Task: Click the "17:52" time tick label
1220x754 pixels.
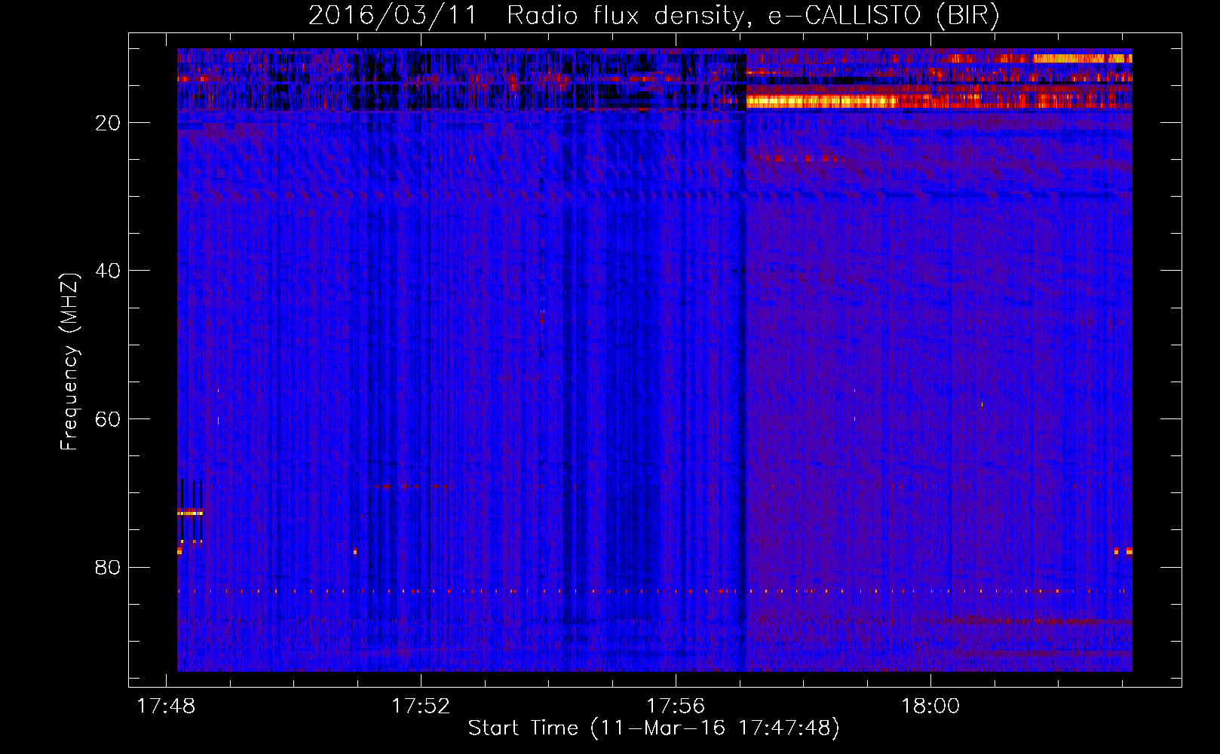Action: click(420, 706)
